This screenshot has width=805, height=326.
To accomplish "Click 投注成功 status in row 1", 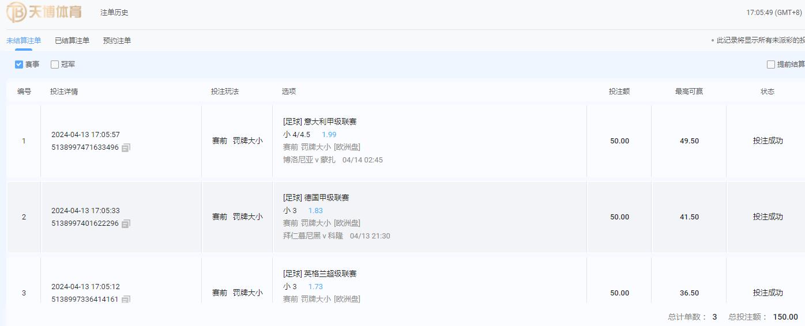I will tap(768, 141).
